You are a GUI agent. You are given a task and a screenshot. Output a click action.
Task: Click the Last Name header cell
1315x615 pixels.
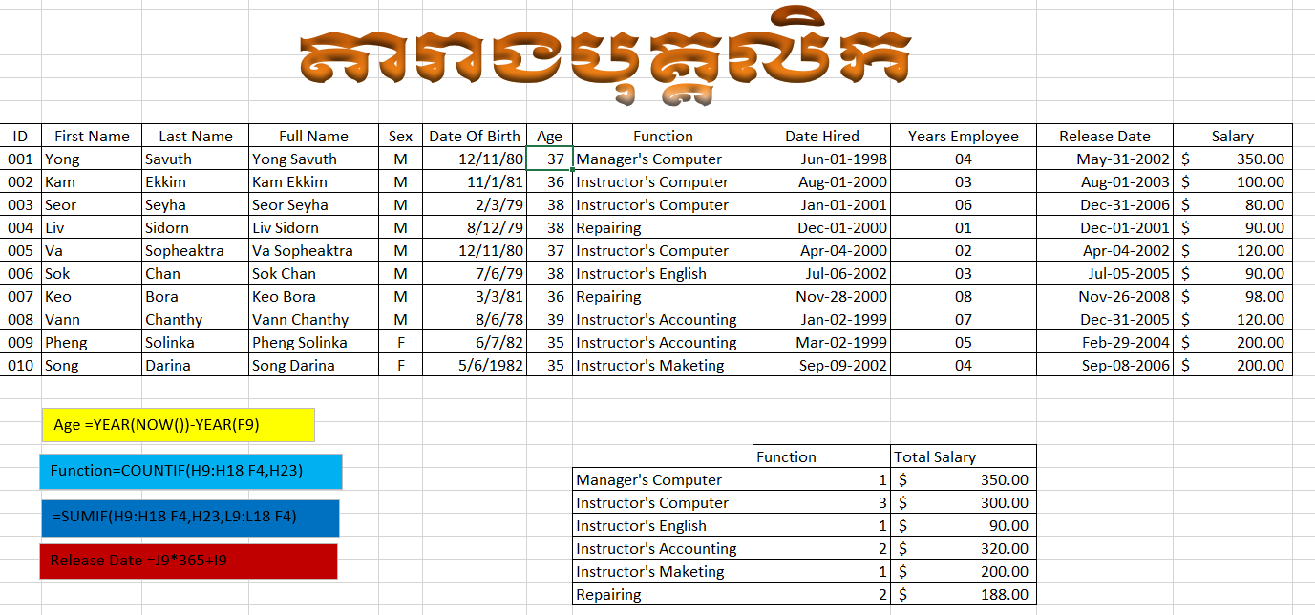[x=196, y=136]
